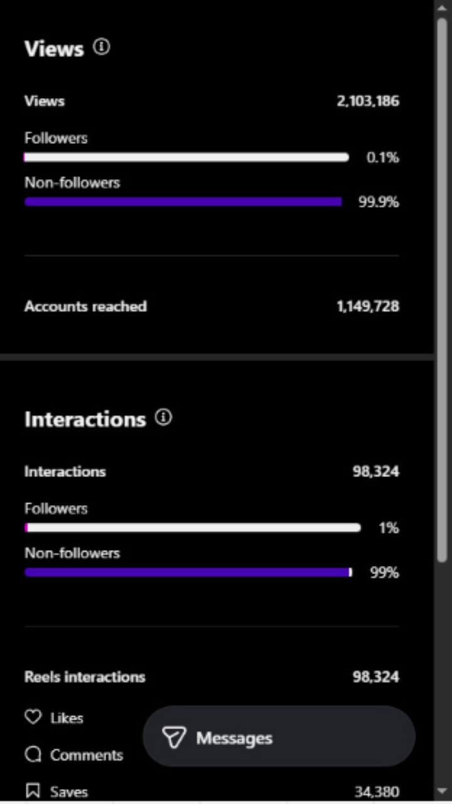Click the bookmark icon beside Saves

[33, 791]
